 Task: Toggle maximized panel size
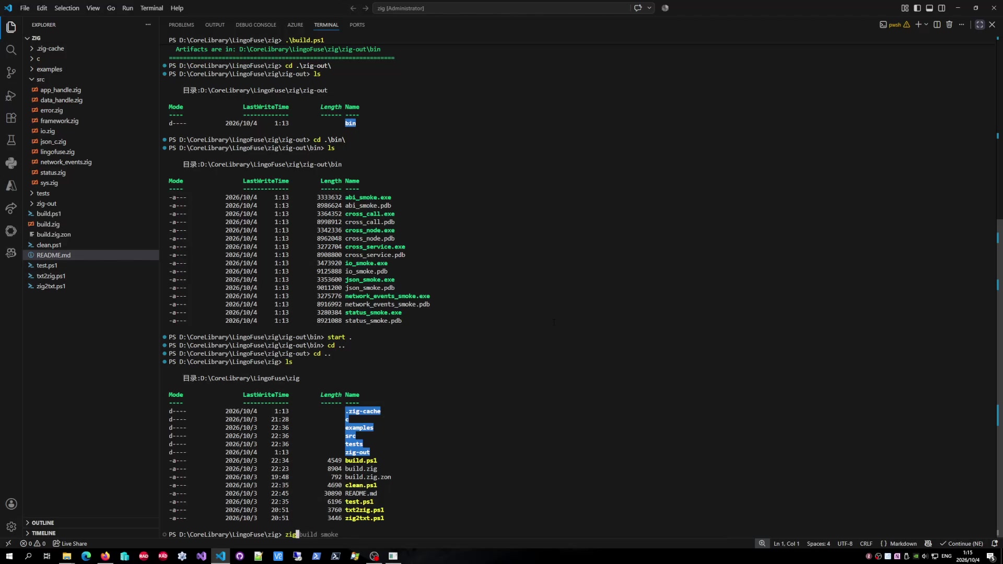click(x=979, y=25)
